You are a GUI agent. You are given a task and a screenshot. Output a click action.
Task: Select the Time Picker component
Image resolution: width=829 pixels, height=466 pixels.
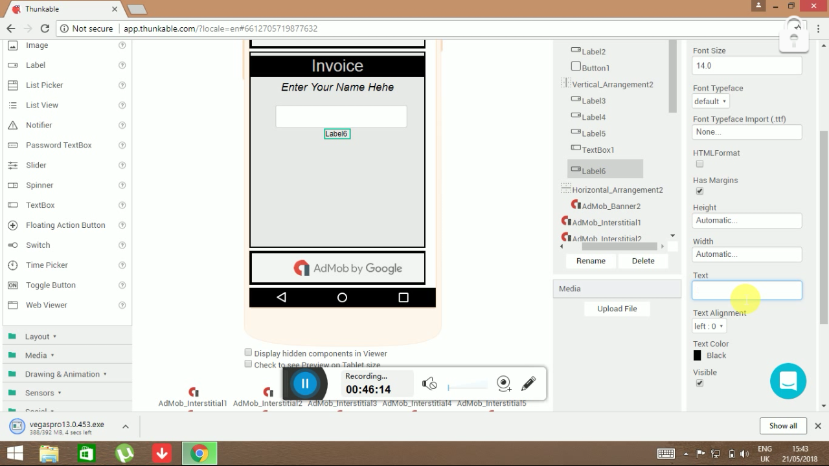[x=46, y=265]
